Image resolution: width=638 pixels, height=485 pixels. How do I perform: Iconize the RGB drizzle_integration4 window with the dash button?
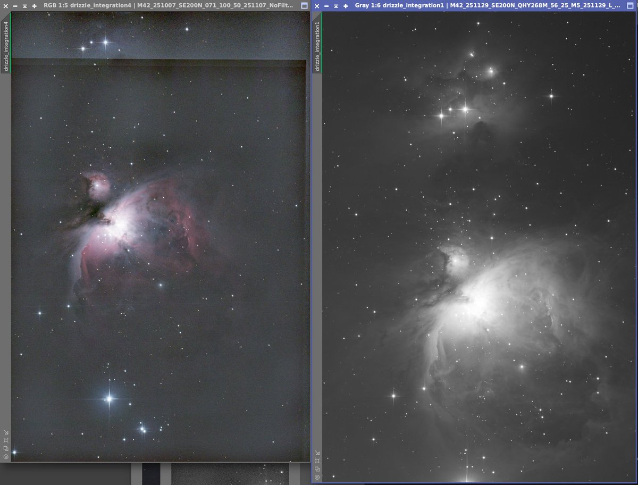click(x=15, y=6)
